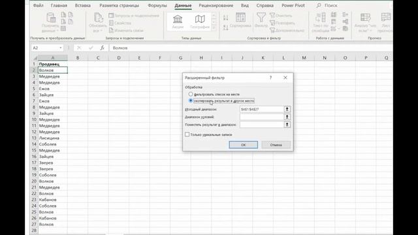Click Очистить filter icon

click(281, 16)
